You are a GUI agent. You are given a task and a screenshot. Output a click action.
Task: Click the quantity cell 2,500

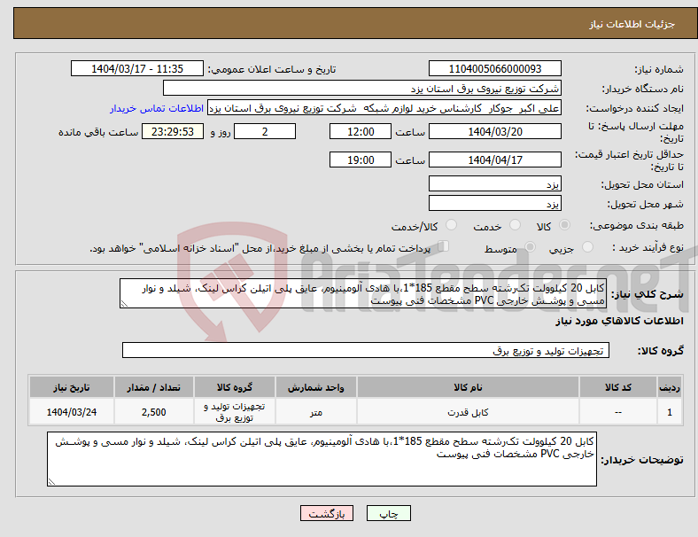(153, 412)
